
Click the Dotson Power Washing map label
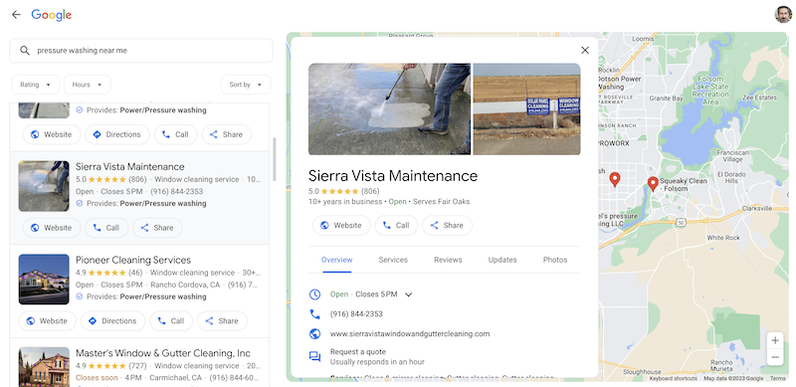(618, 83)
